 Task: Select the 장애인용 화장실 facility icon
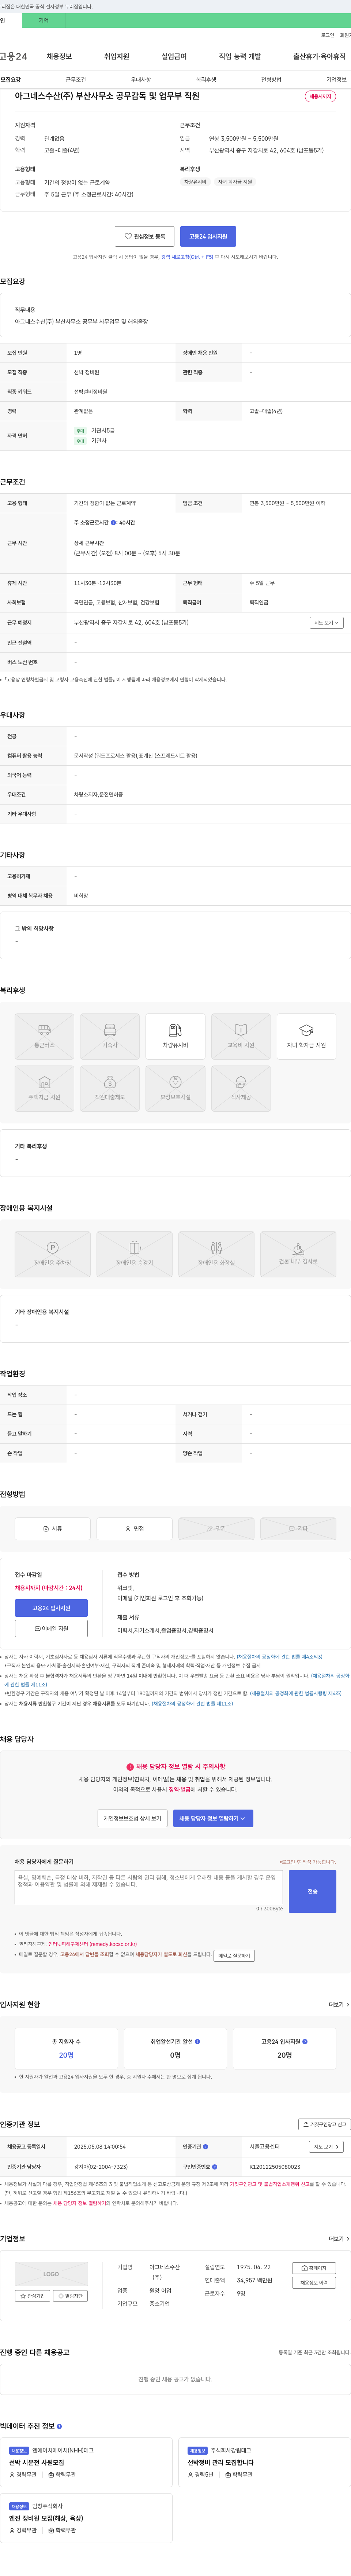pos(216,1254)
